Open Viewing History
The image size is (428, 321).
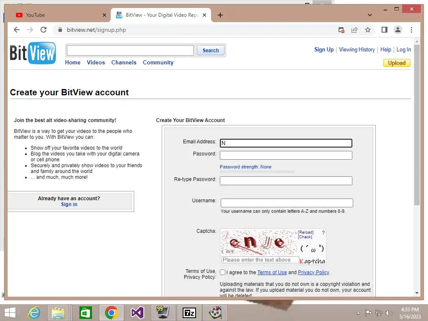pos(357,50)
